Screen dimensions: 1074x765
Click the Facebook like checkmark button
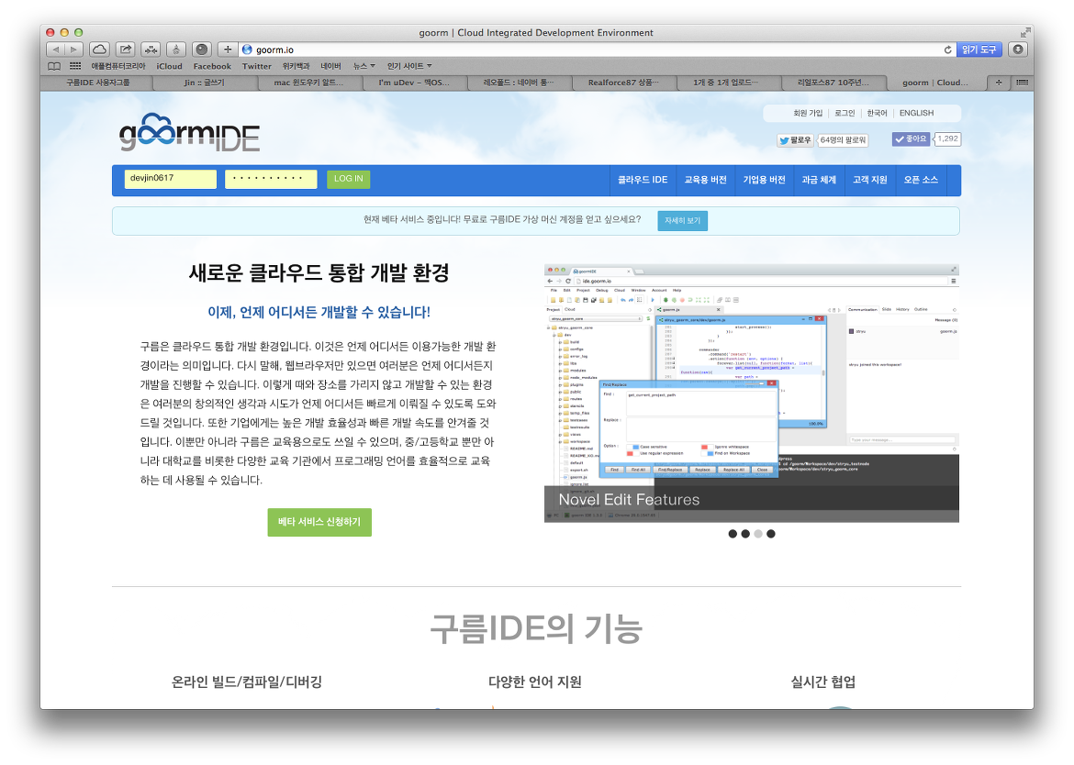pos(911,139)
